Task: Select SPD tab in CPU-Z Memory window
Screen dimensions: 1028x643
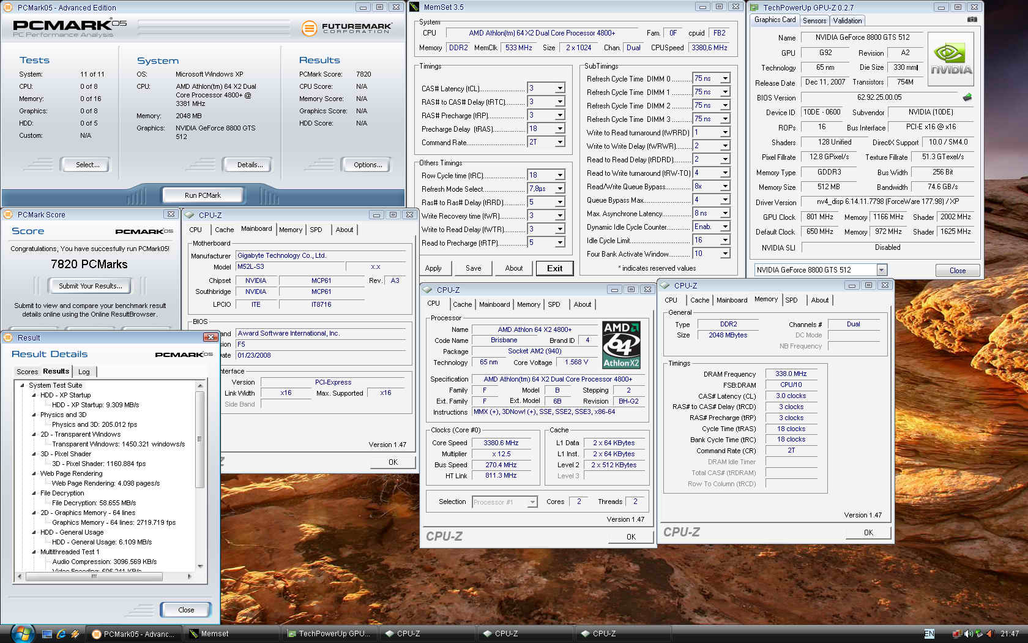Action: tap(791, 300)
